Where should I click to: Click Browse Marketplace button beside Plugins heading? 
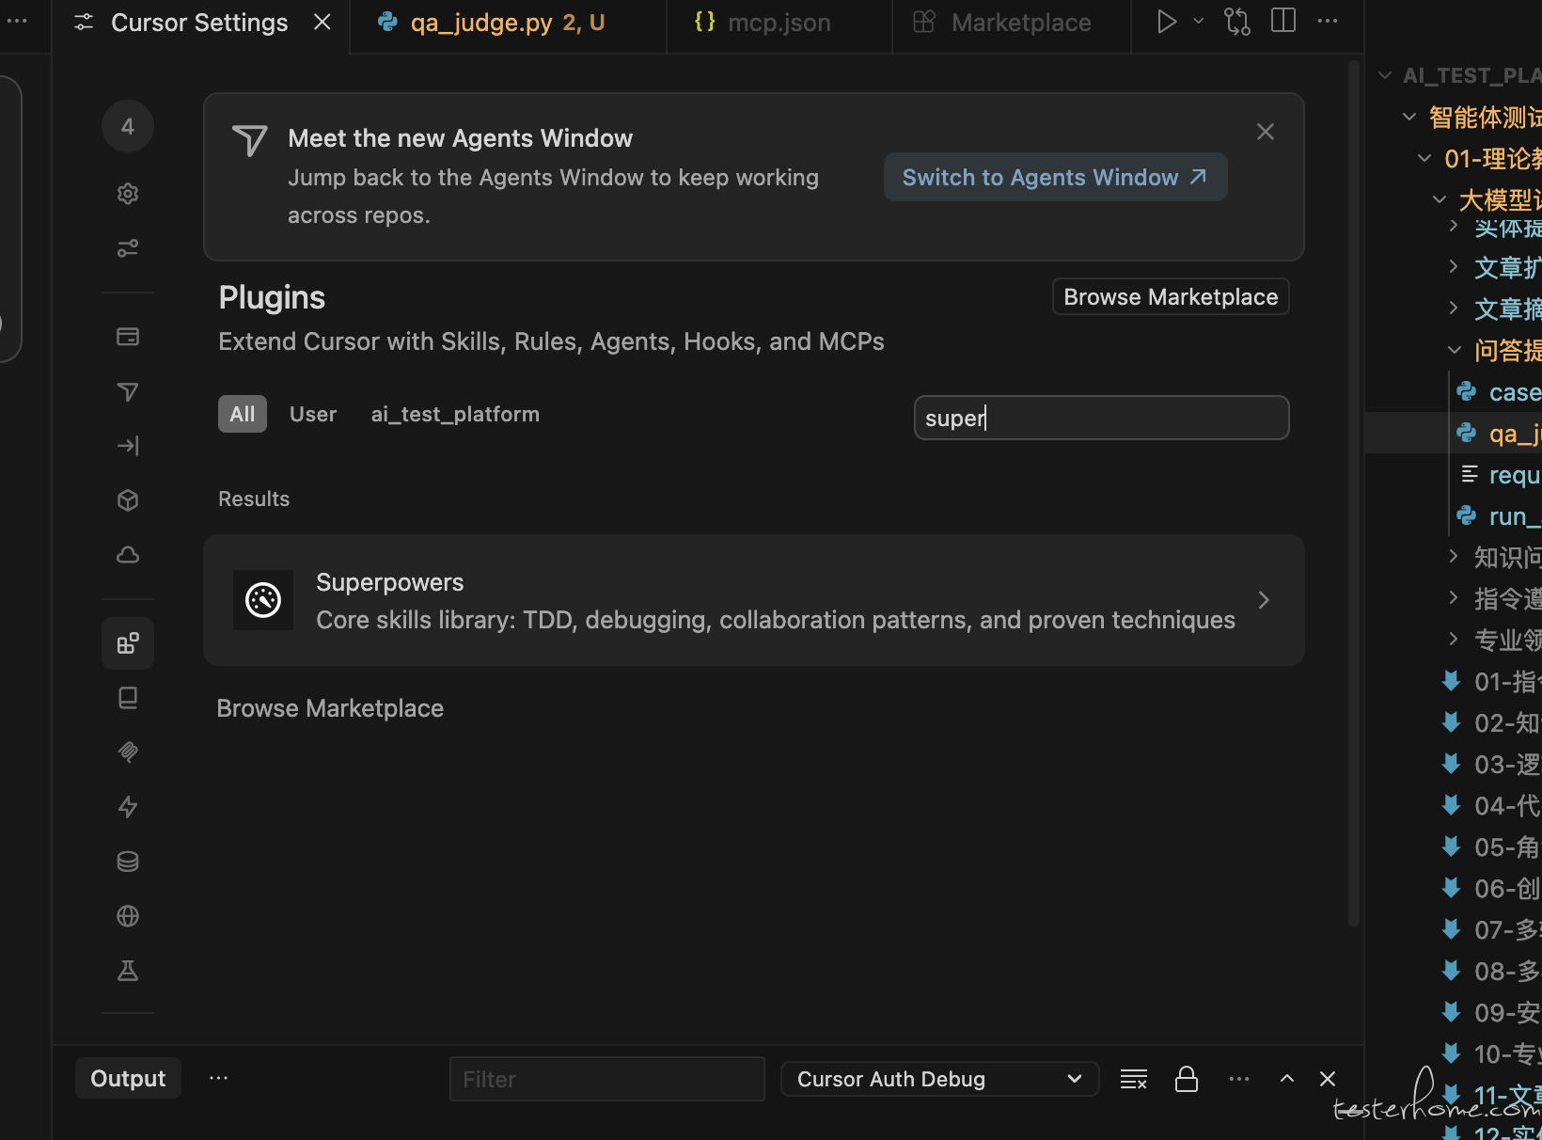[1171, 297]
